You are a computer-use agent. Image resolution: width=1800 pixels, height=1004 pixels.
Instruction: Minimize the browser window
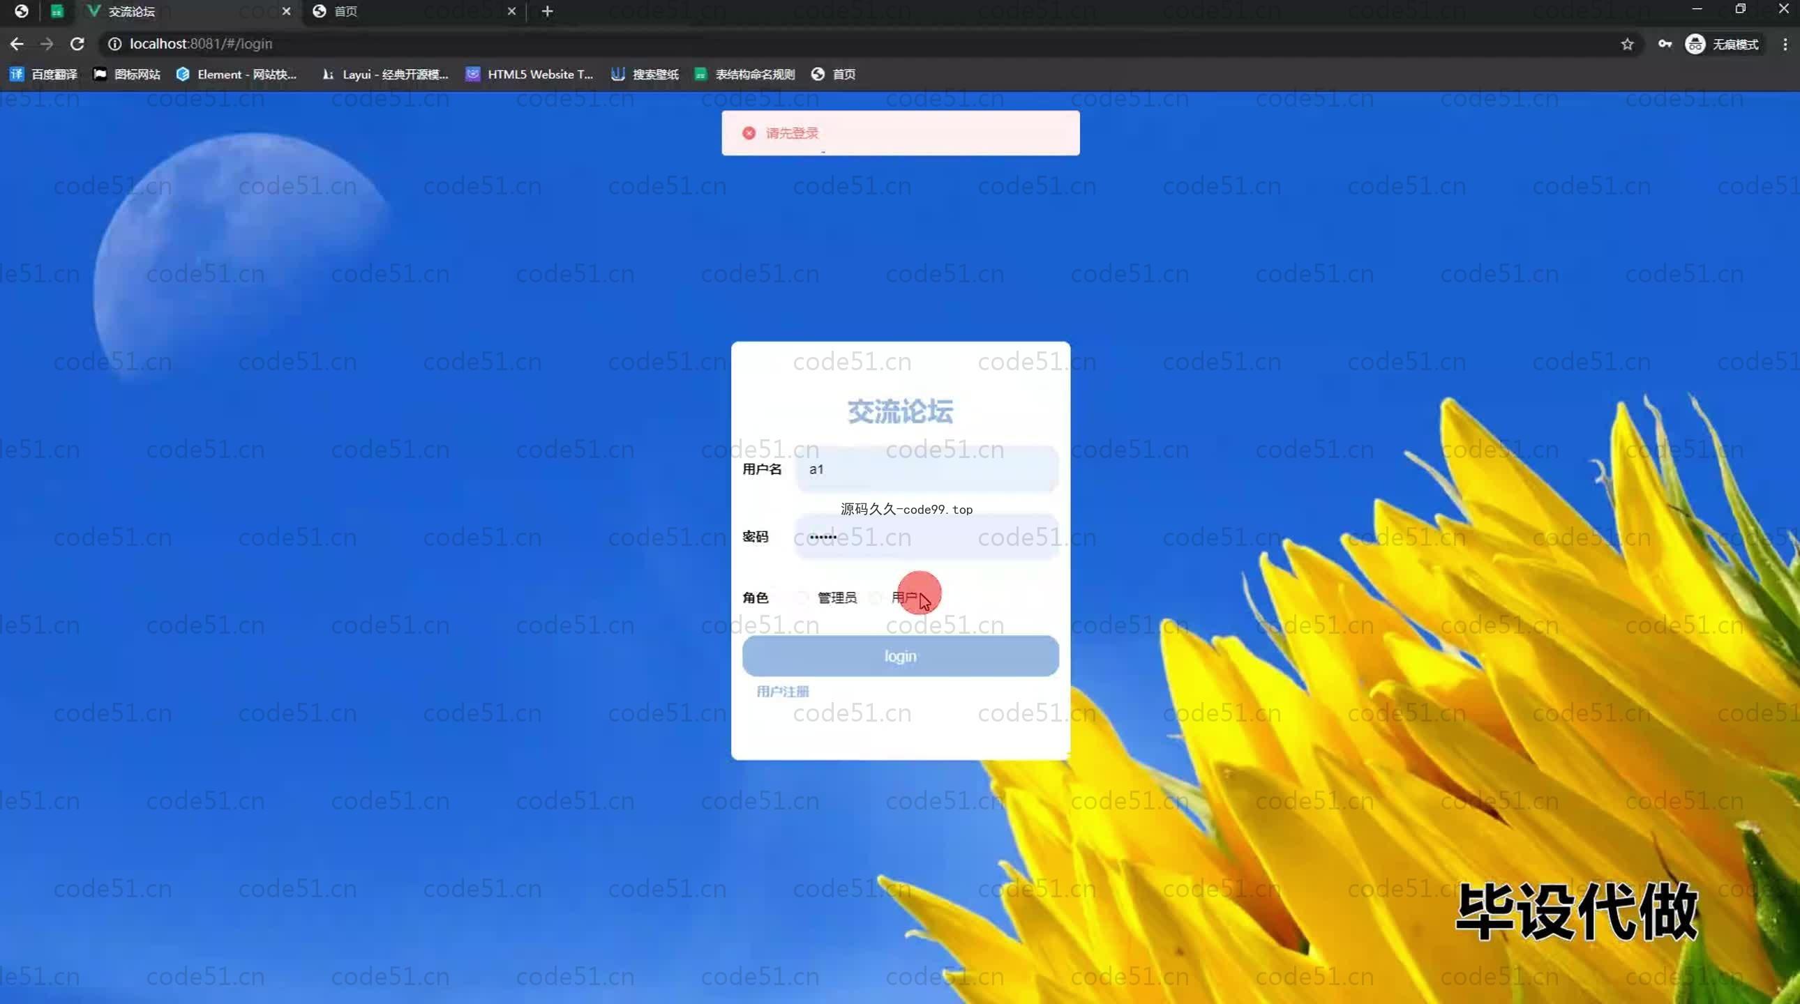click(x=1697, y=10)
